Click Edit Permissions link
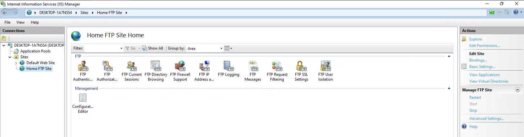Viewport: 524px width, 137px height. tap(485, 46)
